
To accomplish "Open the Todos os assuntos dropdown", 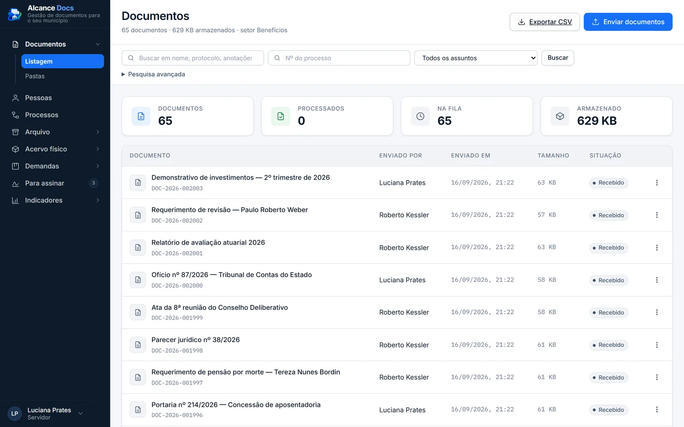I will pyautogui.click(x=476, y=58).
